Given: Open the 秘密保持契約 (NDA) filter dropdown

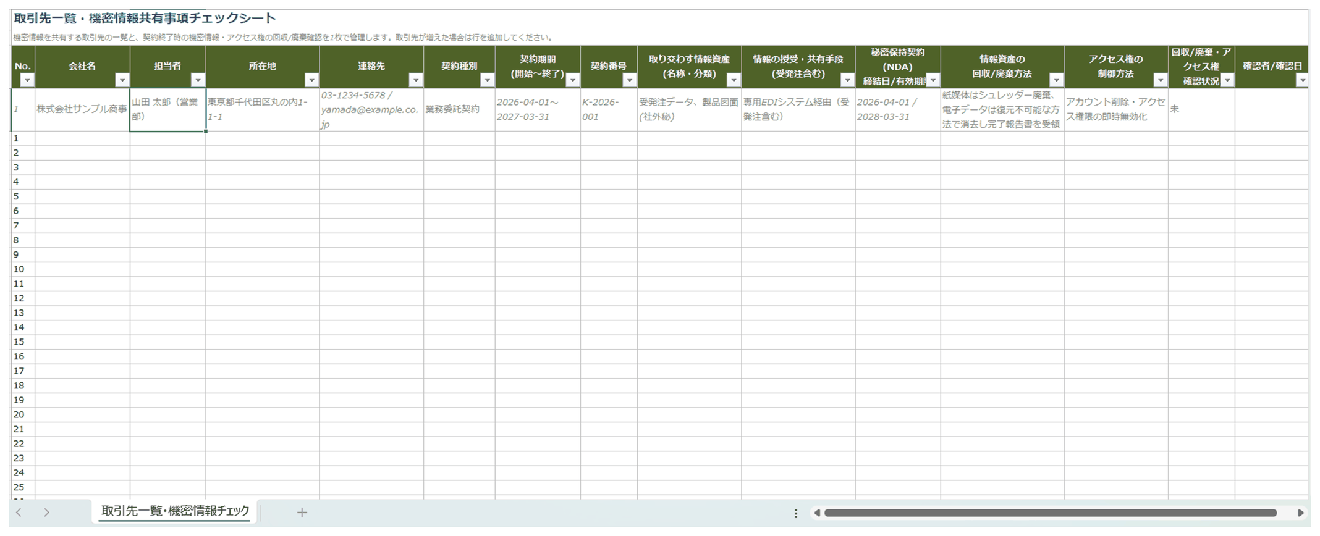Looking at the screenshot, I should (x=933, y=80).
